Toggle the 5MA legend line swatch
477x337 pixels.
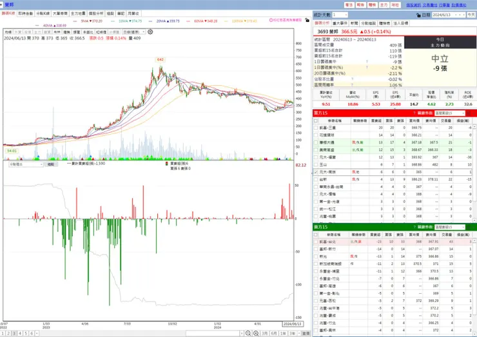75,21
